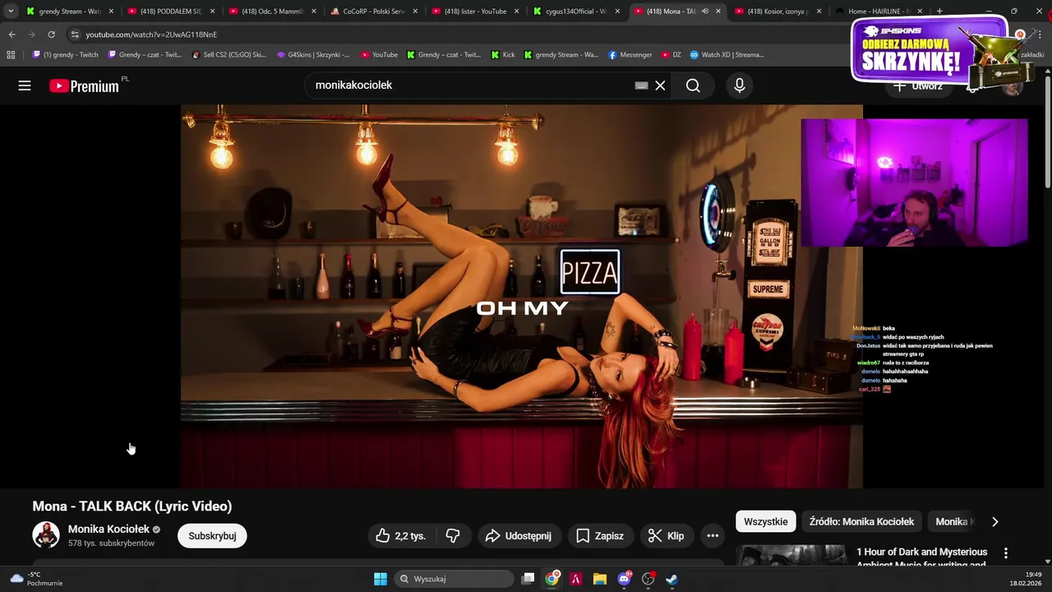Open the browser apps grid icon in the bookmarks bar
Image resolution: width=1052 pixels, height=592 pixels.
11,55
